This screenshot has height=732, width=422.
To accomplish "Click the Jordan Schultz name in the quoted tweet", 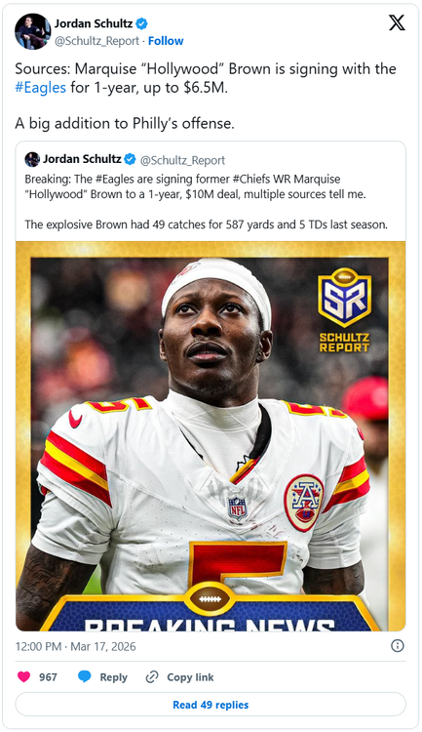I will coord(82,159).
